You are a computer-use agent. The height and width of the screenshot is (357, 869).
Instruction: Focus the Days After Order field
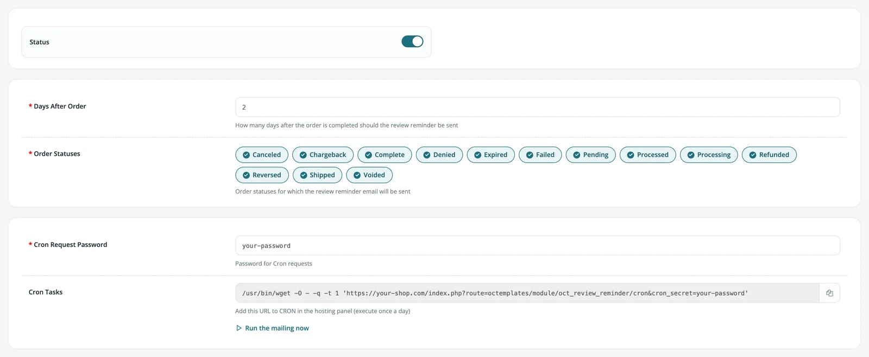pos(538,107)
